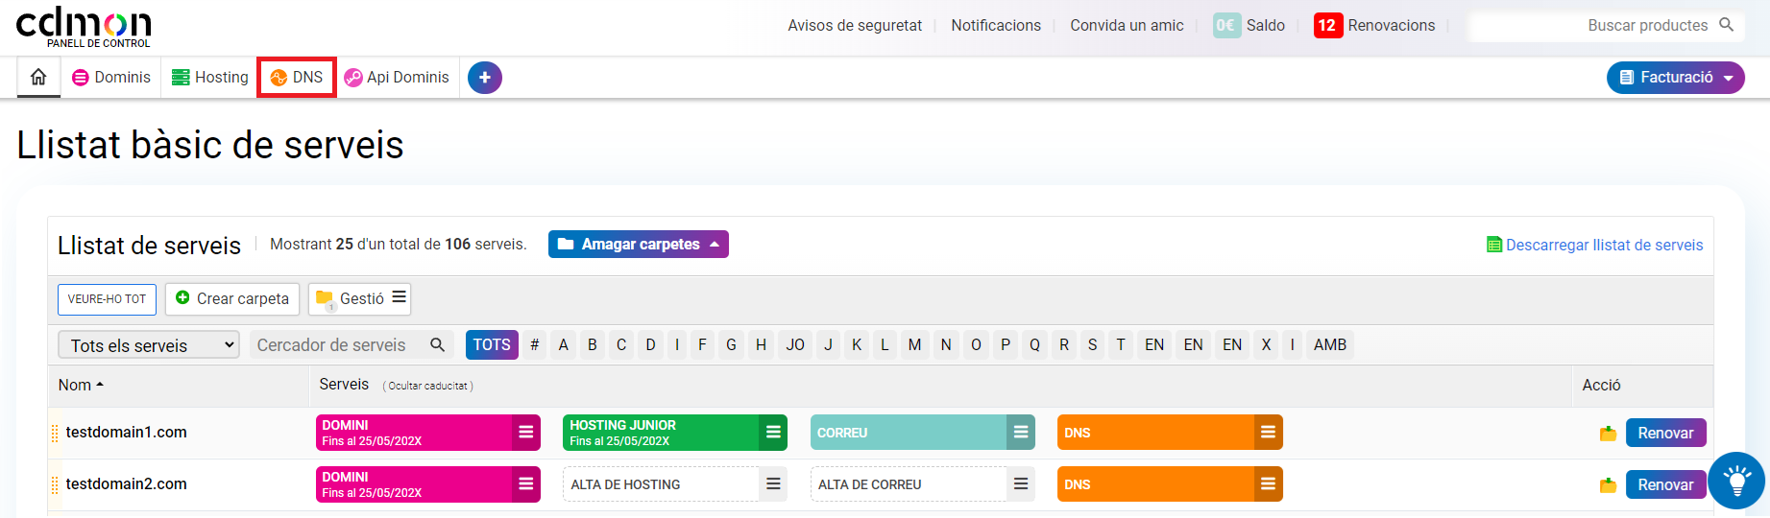Select the TOTS alphabet filter

coord(492,344)
